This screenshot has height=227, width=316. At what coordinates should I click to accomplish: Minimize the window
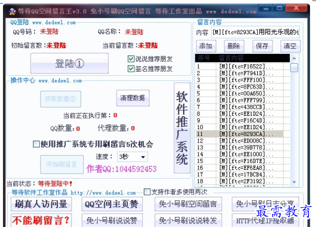(x=266, y=8)
